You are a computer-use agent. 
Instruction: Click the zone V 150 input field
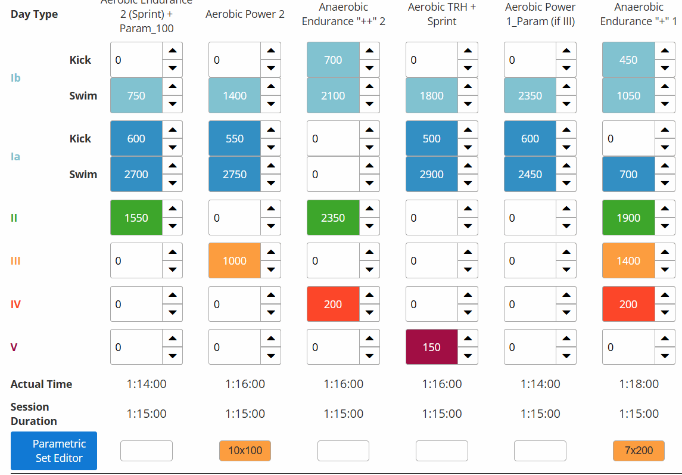(x=431, y=347)
